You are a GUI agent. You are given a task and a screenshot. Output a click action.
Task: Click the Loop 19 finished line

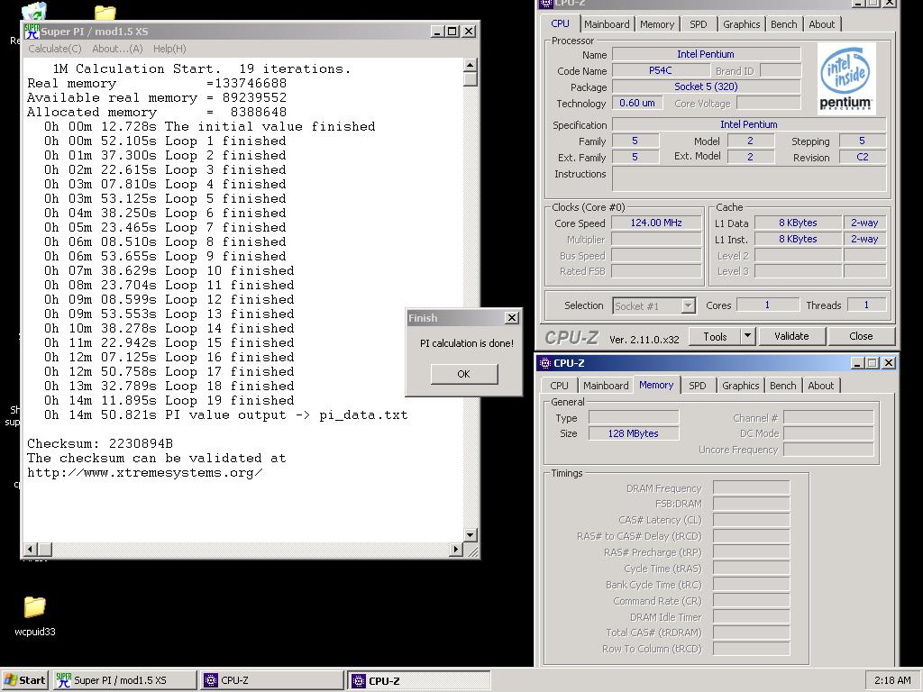169,401
